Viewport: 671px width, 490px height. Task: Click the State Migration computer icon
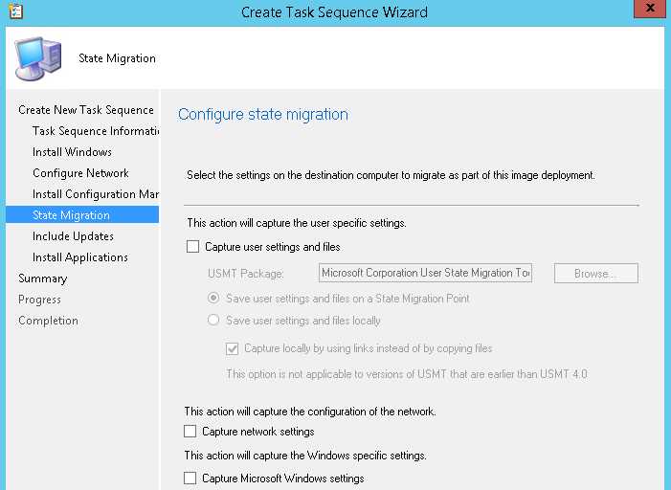(40, 59)
